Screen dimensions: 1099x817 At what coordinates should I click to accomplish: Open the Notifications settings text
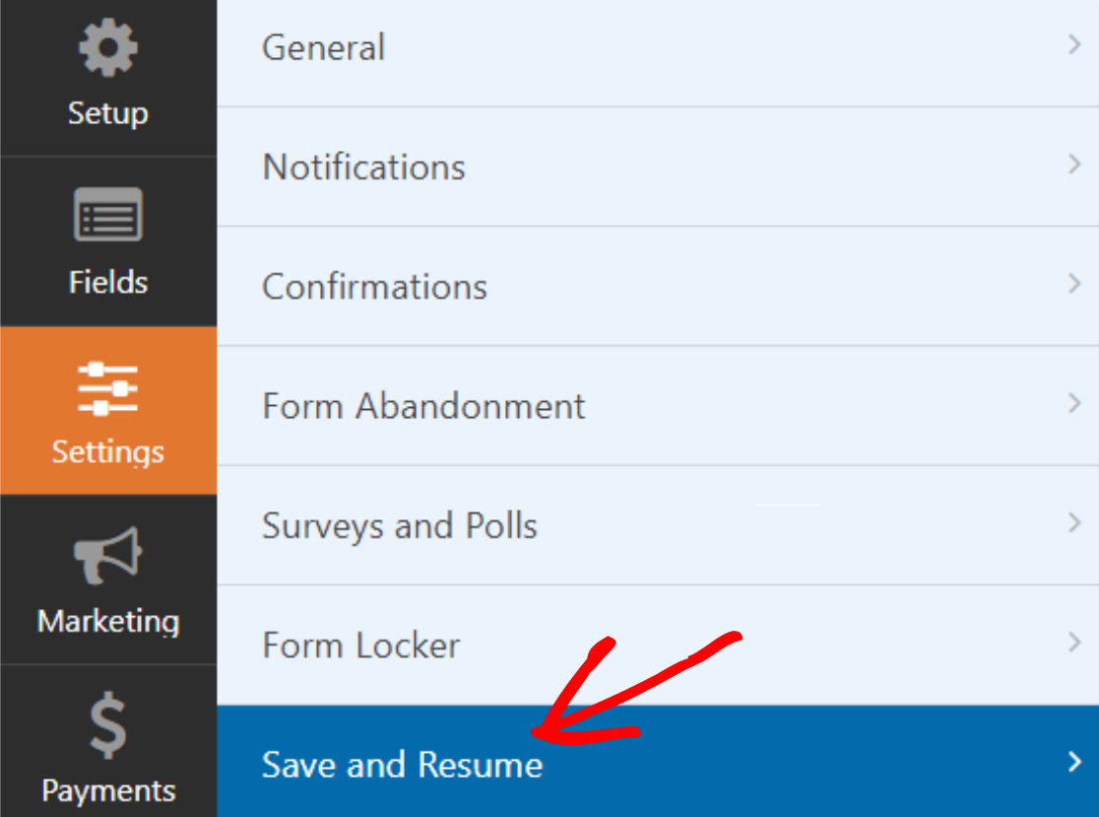[x=363, y=168]
